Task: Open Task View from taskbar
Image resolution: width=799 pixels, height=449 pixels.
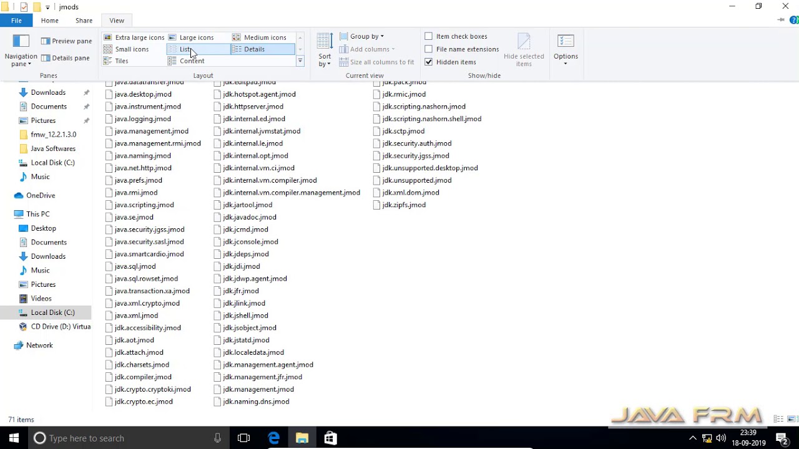Action: (244, 438)
